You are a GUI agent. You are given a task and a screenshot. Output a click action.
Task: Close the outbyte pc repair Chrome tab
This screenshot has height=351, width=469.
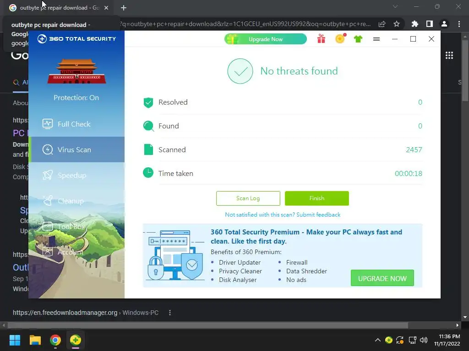106,8
